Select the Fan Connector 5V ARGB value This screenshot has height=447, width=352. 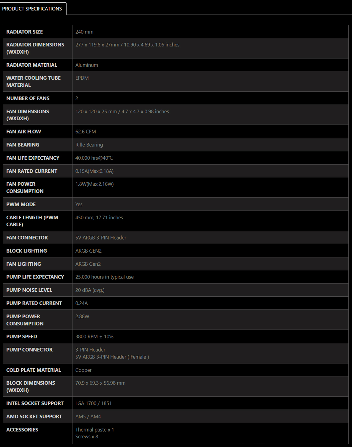[x=101, y=238]
